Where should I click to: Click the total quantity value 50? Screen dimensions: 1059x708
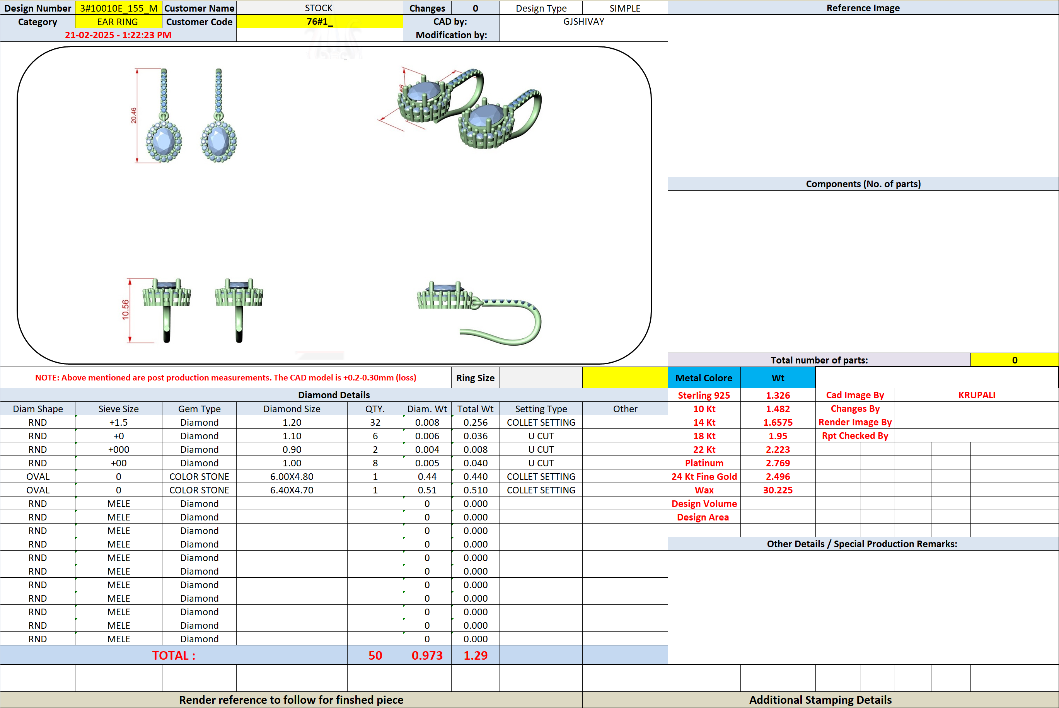tap(375, 655)
